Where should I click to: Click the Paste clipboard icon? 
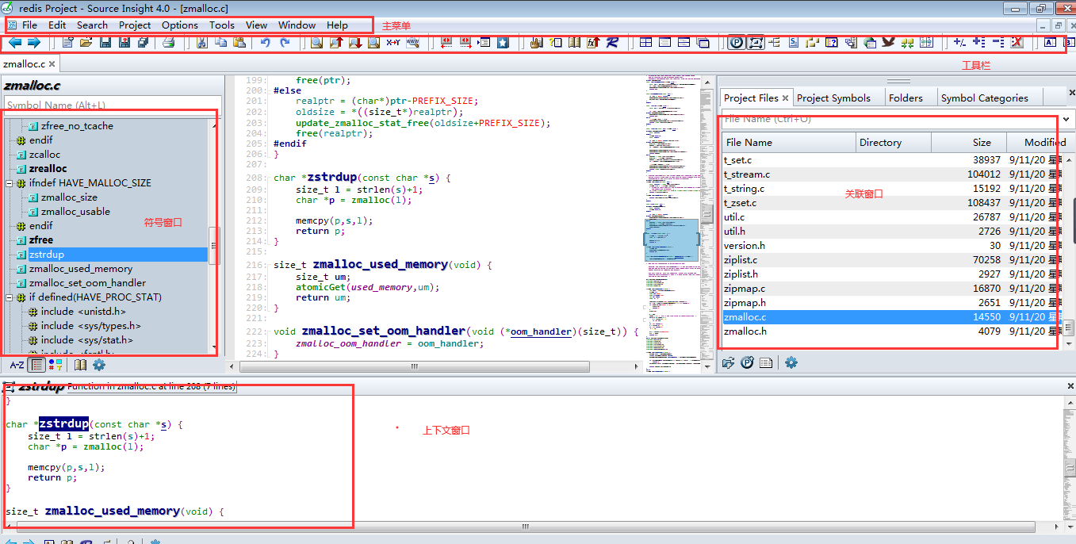(x=239, y=42)
